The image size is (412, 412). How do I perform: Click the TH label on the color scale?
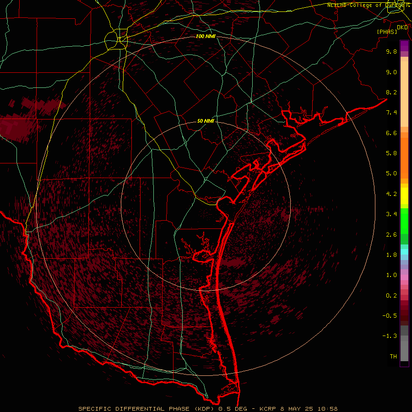[393, 357]
